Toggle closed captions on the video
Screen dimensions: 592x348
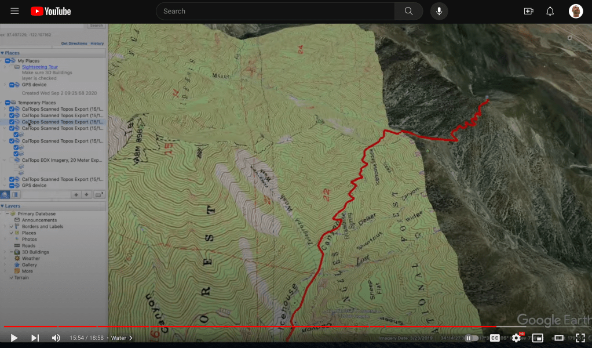495,338
